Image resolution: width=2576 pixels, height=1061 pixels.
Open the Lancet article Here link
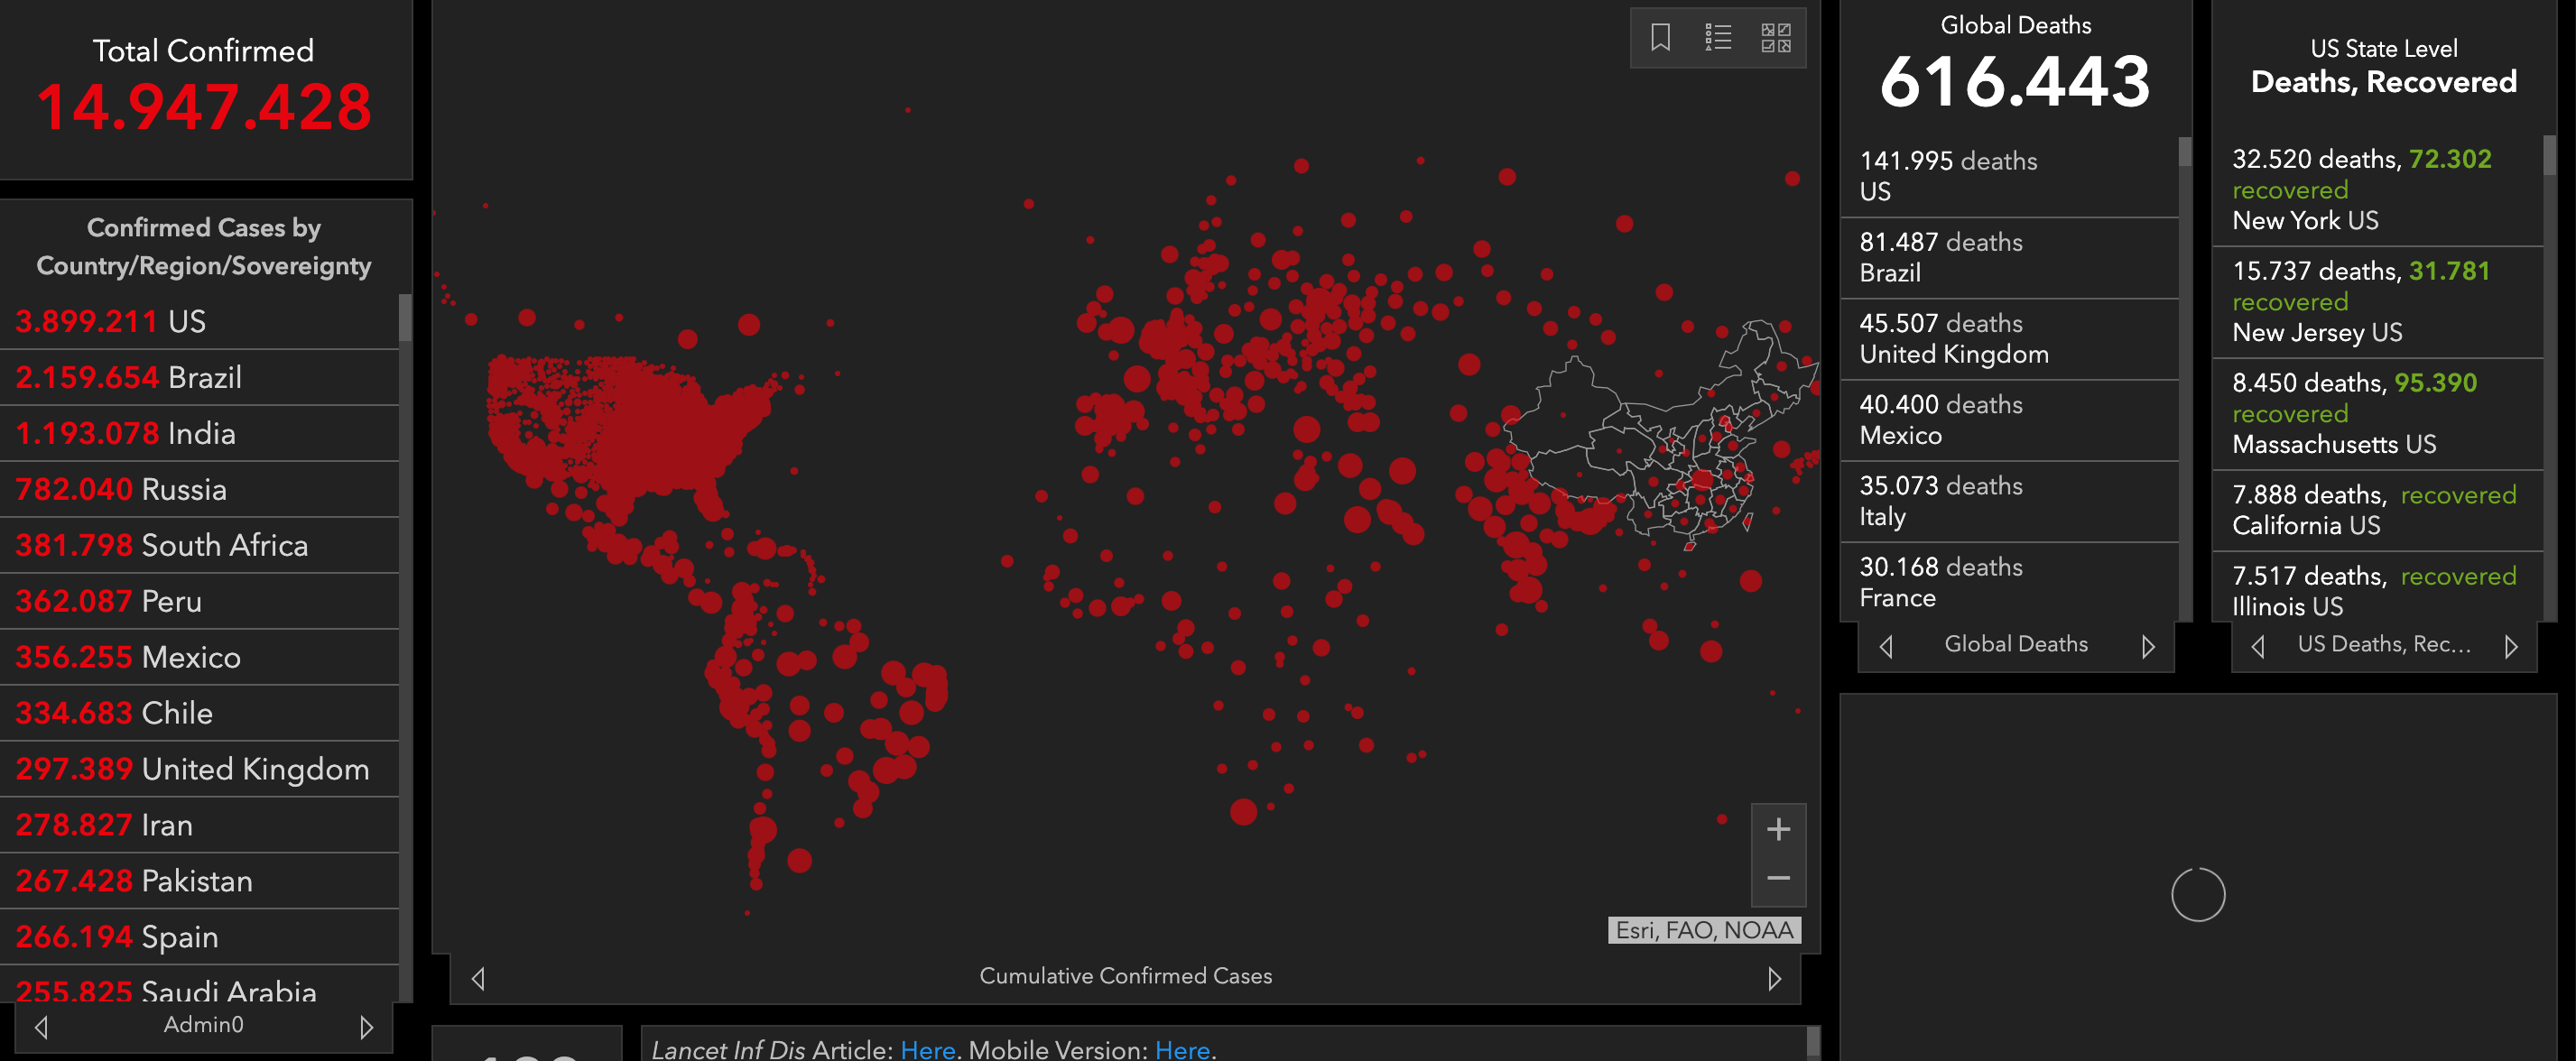pyautogui.click(x=927, y=1049)
